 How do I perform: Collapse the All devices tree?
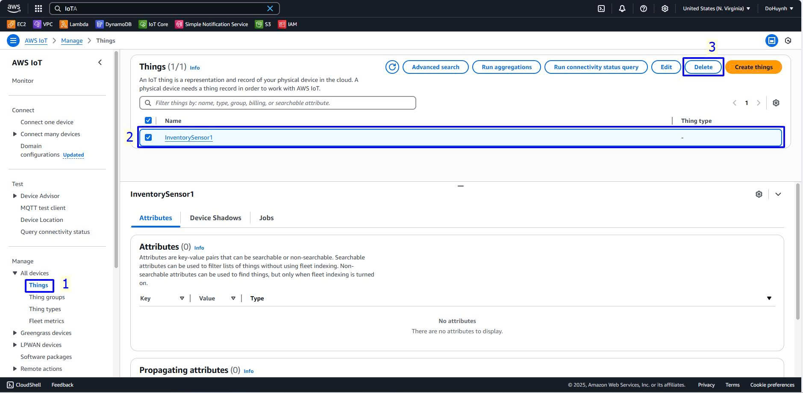click(15, 273)
